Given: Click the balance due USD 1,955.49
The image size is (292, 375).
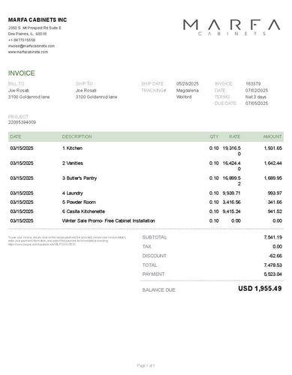Looking at the screenshot, I should (x=260, y=289).
